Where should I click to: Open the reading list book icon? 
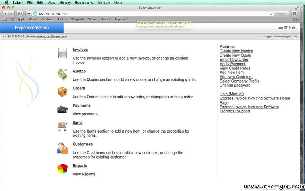pos(5,19)
